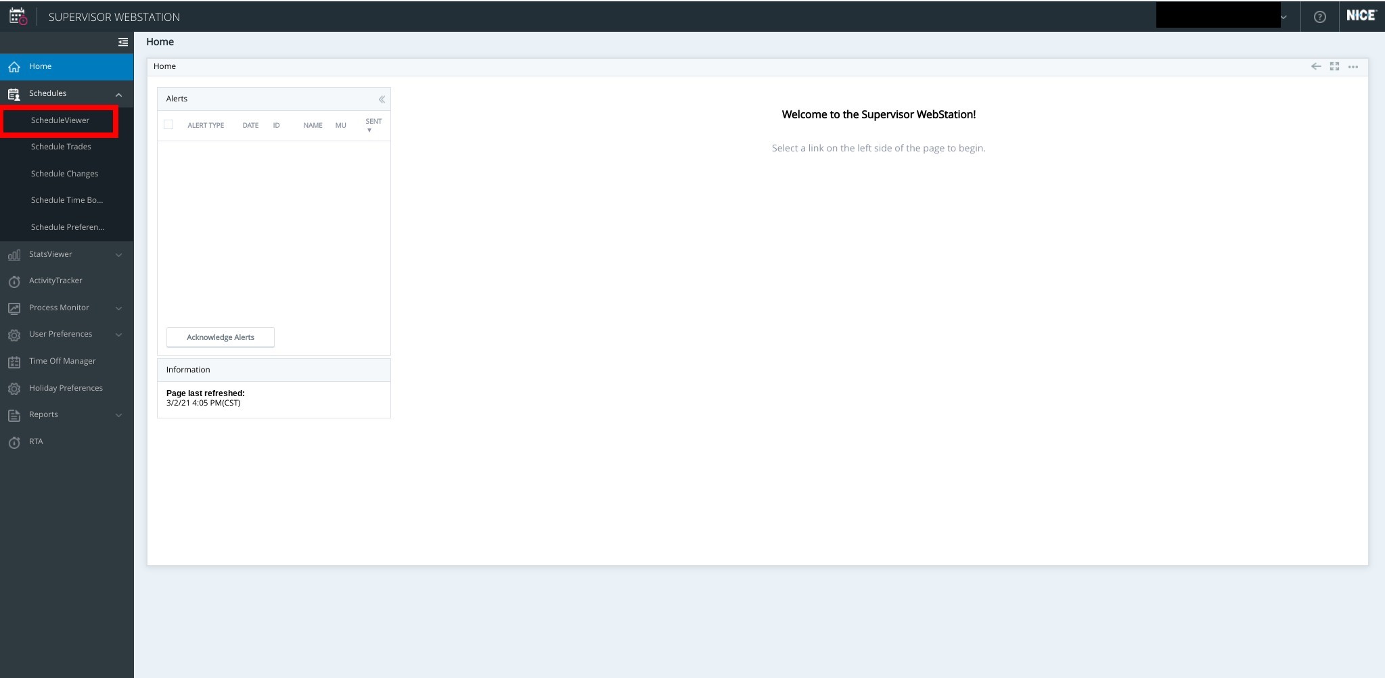Click the Holiday Preferences gear icon
The height and width of the screenshot is (678, 1385).
coord(14,389)
